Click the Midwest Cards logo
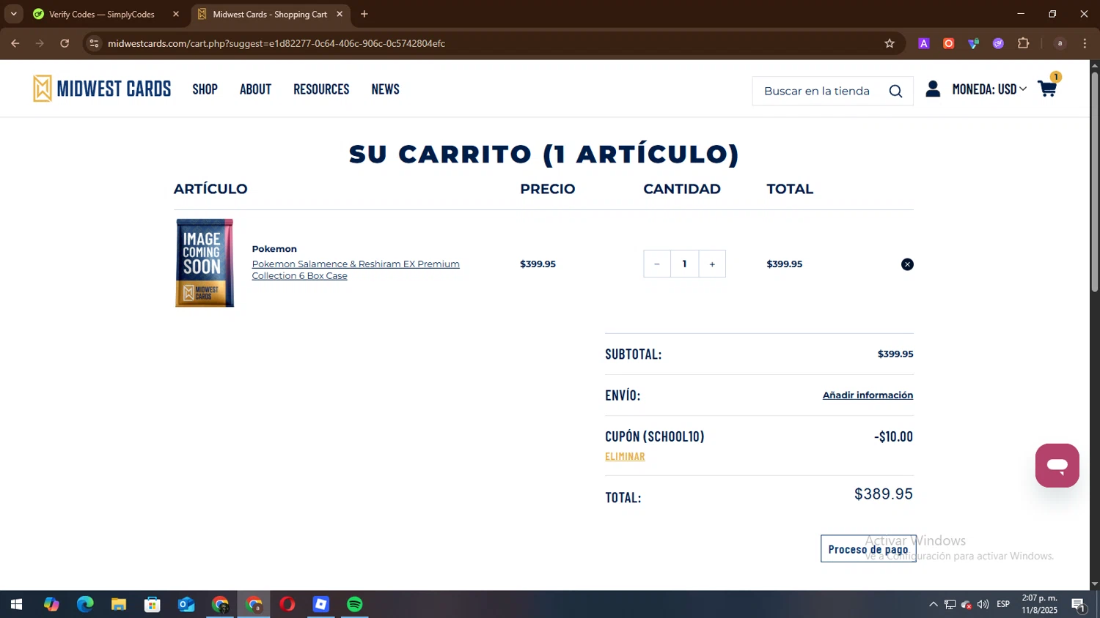This screenshot has height=618, width=1100. pos(102,89)
